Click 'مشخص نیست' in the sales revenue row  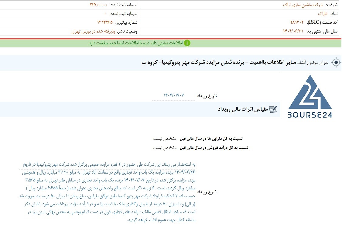[165, 148]
